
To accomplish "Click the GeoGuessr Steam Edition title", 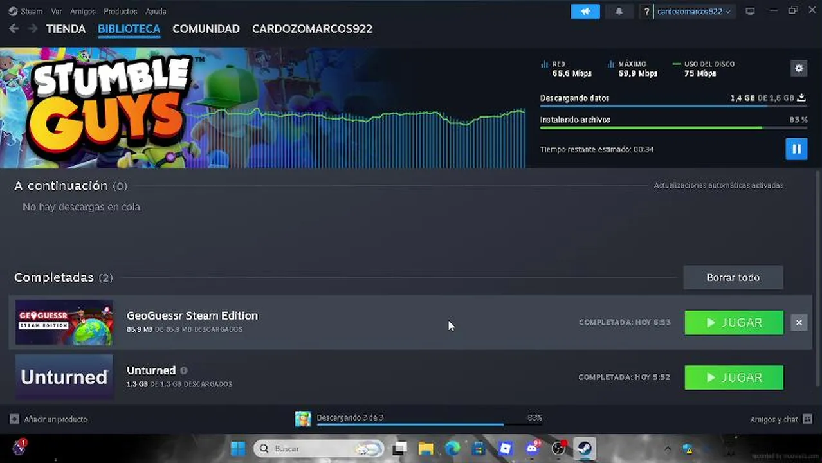I will pyautogui.click(x=192, y=316).
